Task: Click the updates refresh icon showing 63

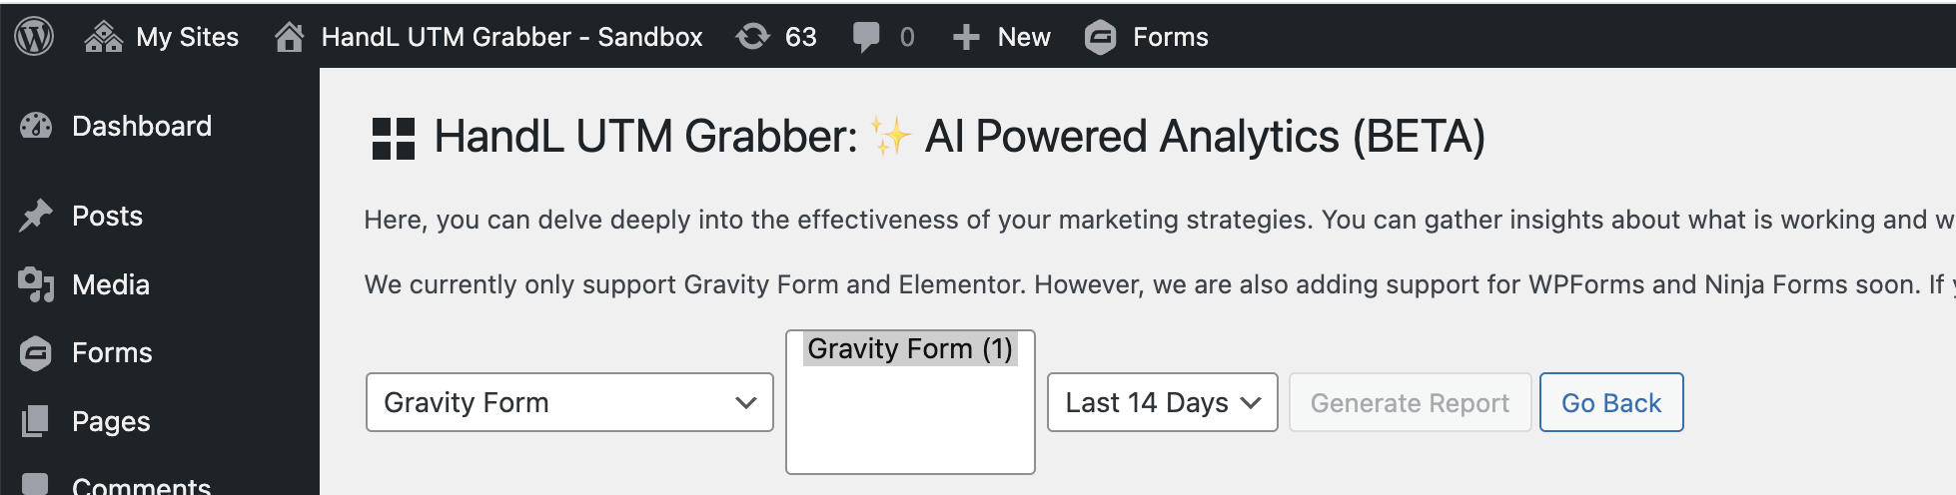Action: click(x=753, y=37)
